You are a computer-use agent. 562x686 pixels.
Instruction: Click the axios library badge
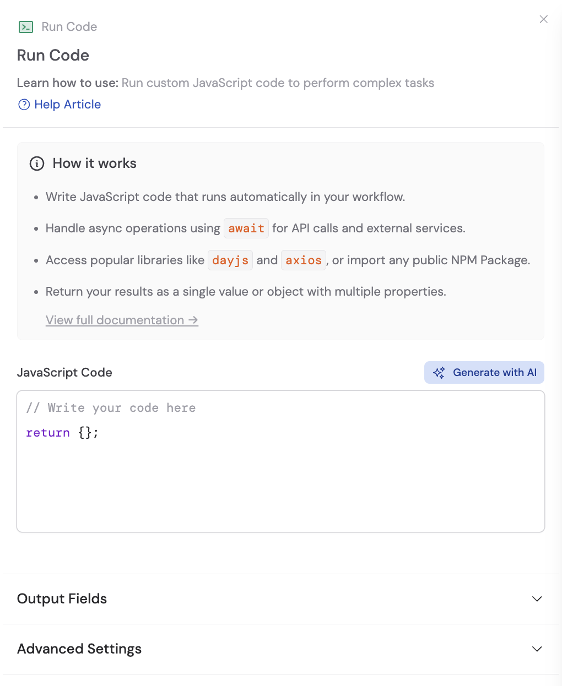(x=304, y=260)
